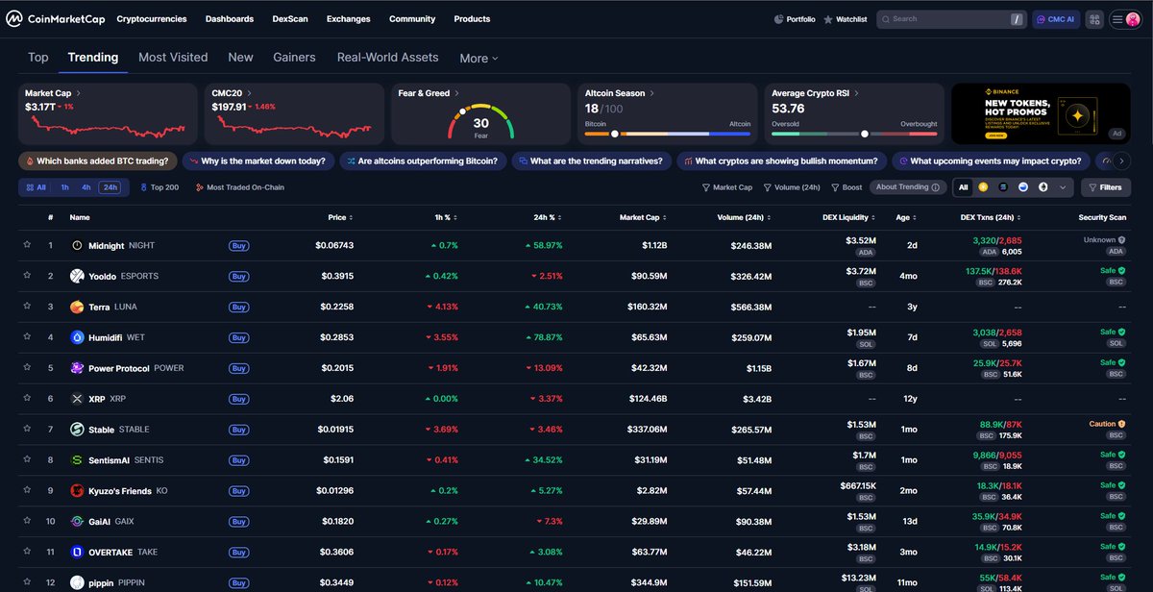Open Dashboards nav menu

click(x=230, y=19)
